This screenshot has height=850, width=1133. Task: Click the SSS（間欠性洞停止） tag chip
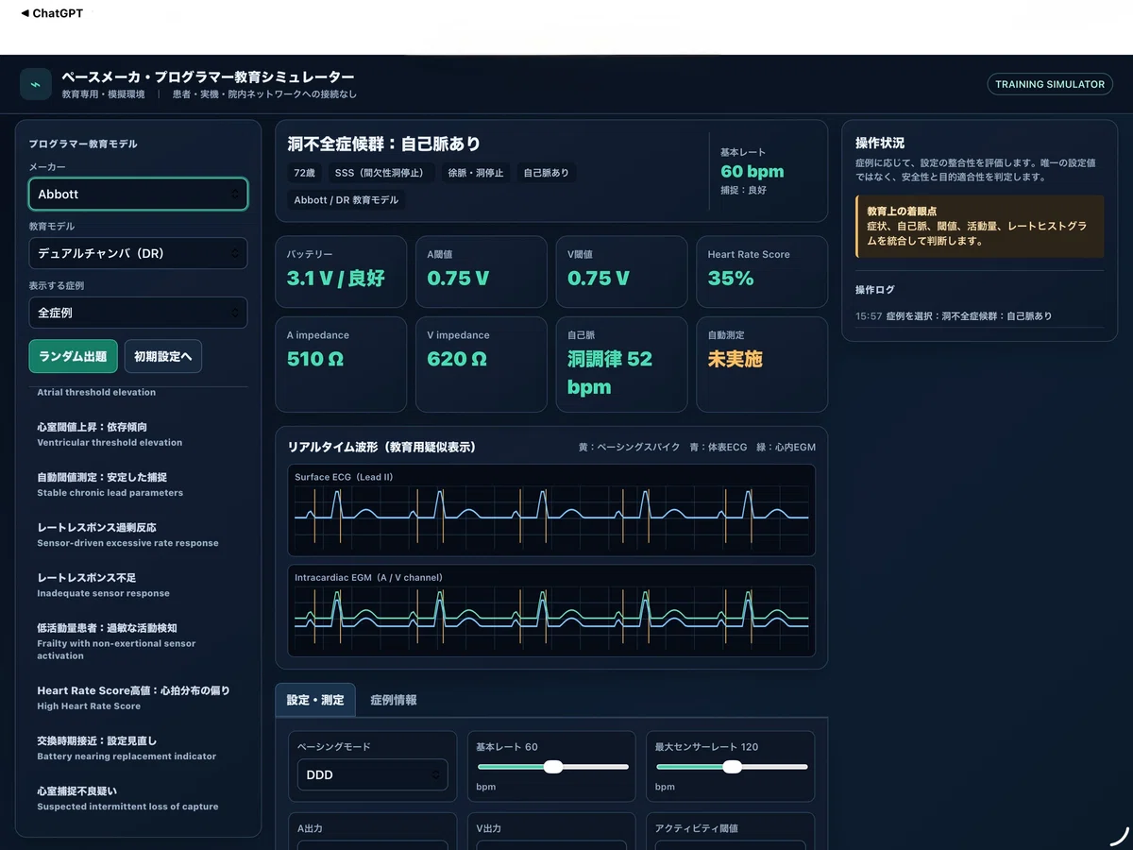(381, 173)
